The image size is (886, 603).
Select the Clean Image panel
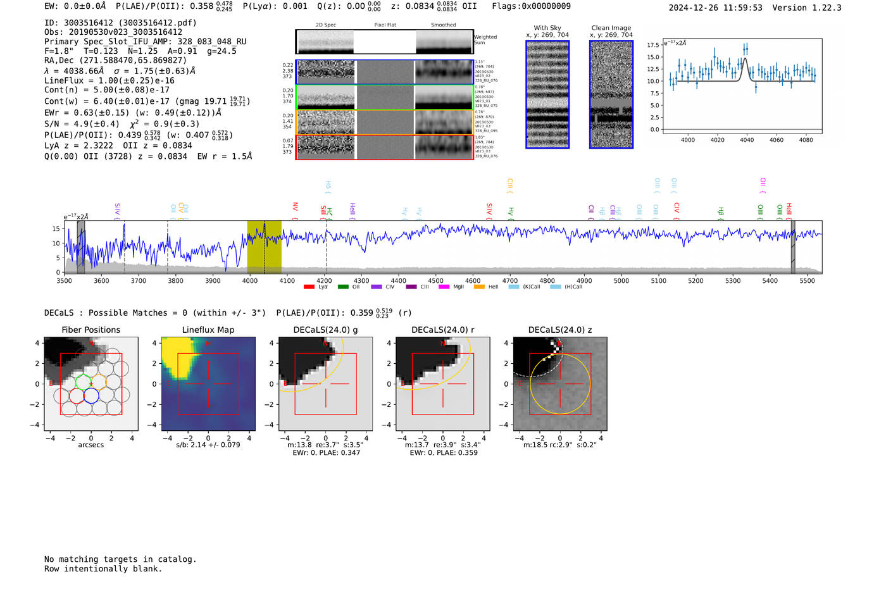click(x=611, y=94)
